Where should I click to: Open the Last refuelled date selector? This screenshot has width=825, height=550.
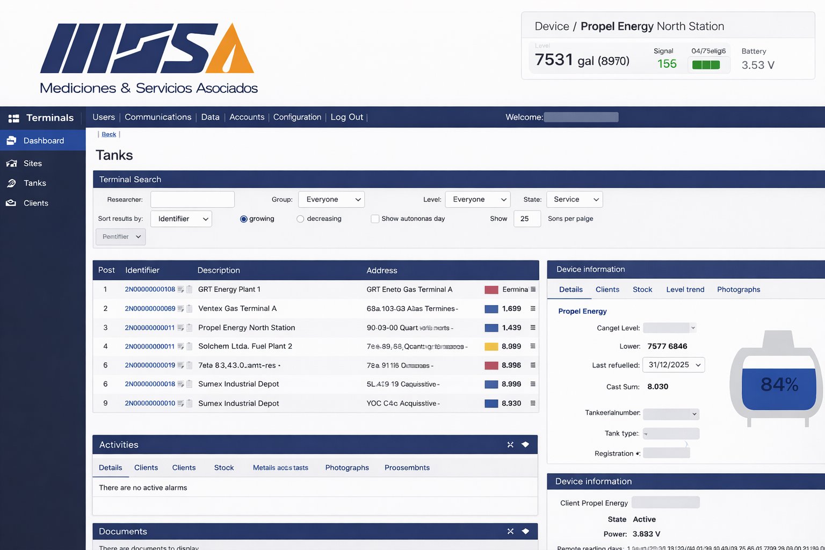674,365
